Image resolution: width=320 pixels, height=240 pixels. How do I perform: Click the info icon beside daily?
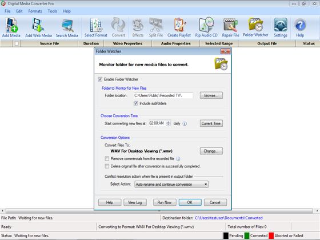185,123
